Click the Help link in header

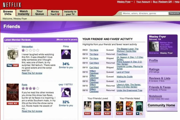[177, 2]
